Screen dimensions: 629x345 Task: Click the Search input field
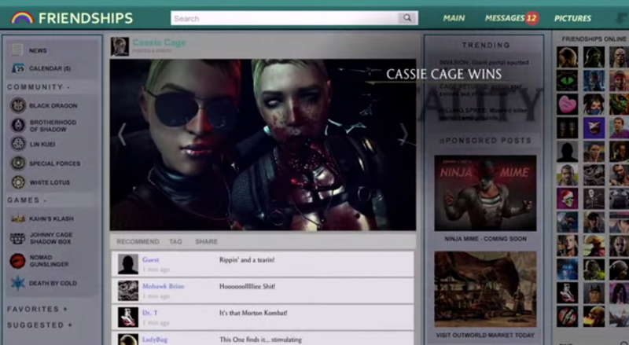pyautogui.click(x=285, y=18)
